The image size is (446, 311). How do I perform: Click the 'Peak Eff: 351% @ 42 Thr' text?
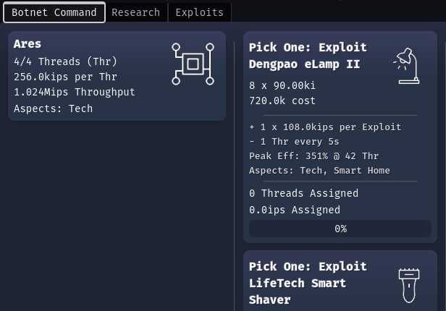[314, 155]
